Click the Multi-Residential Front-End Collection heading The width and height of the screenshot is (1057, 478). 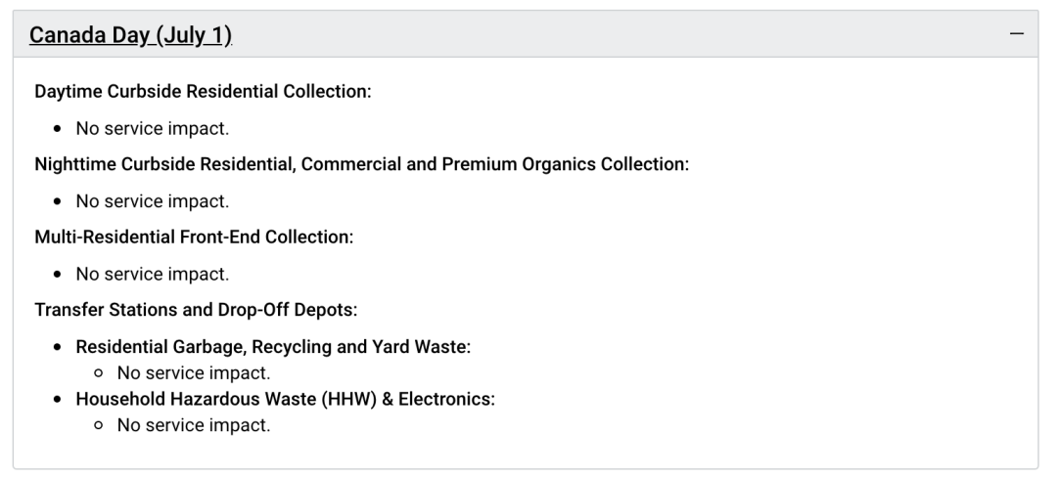[x=194, y=238]
